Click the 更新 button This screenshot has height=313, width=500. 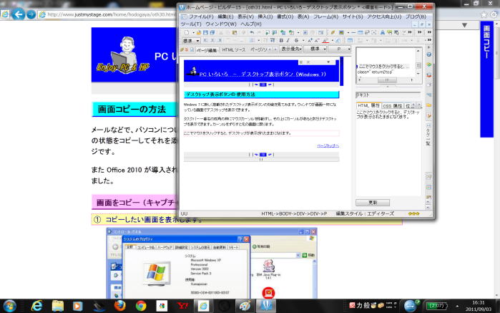(x=373, y=203)
